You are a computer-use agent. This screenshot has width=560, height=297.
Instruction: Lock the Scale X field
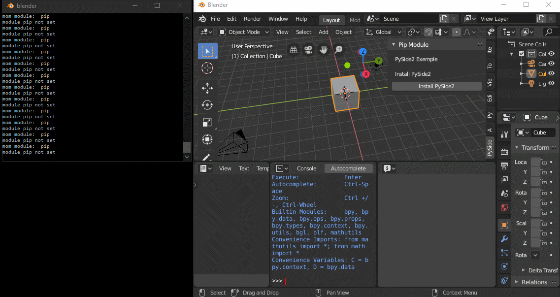click(544, 223)
